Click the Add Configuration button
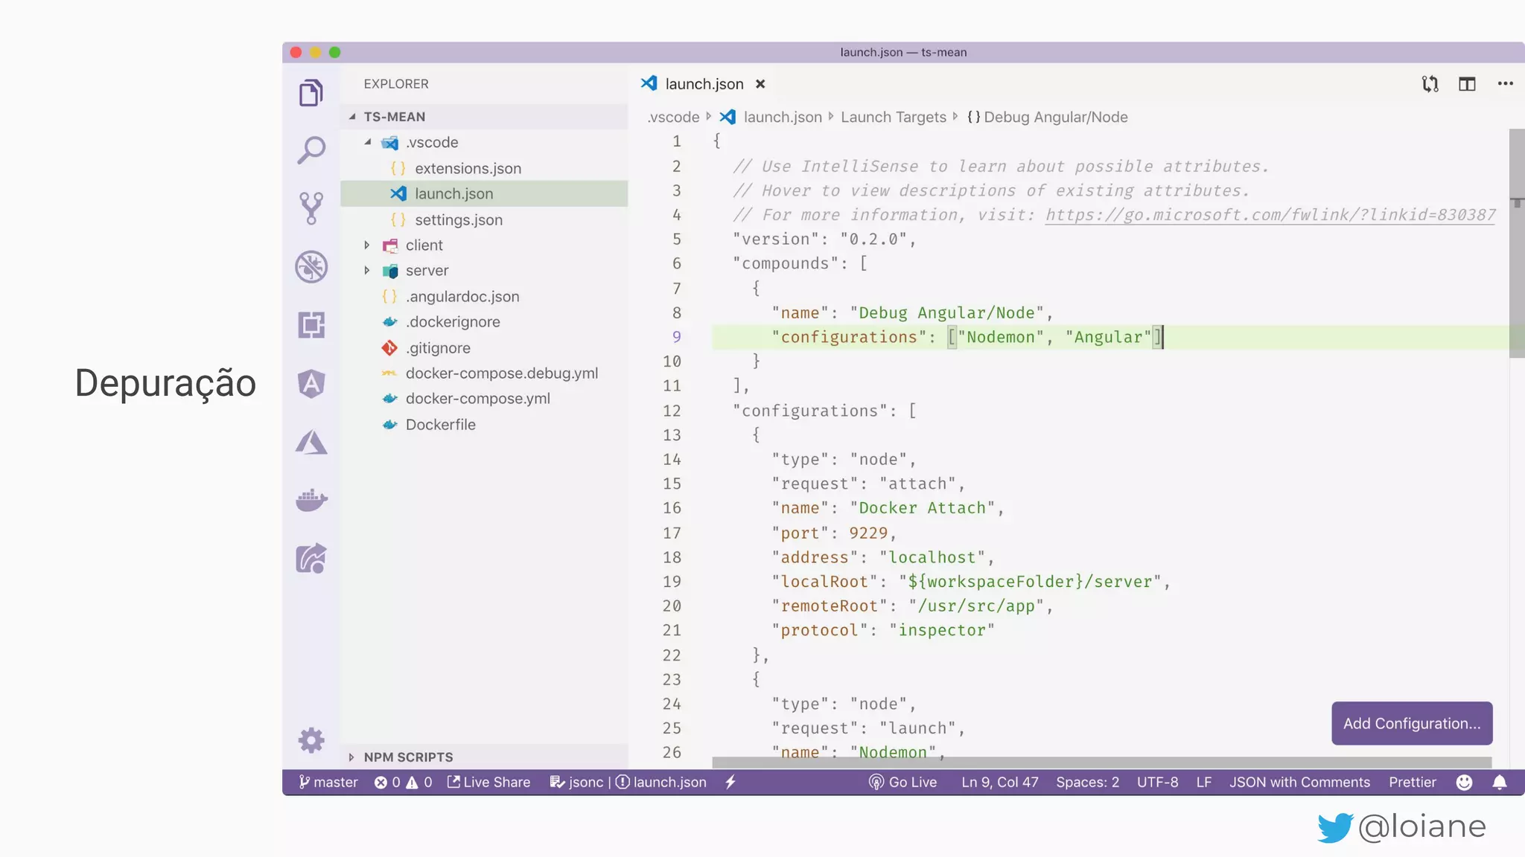This screenshot has width=1525, height=857. coord(1411,723)
